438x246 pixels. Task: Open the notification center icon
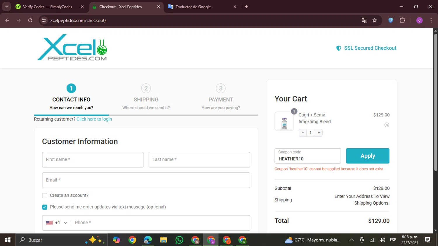pos(428,240)
